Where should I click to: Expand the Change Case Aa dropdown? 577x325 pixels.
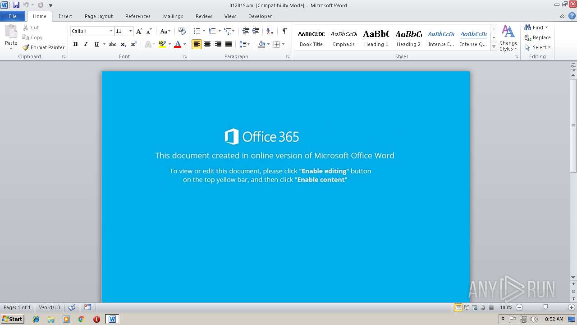point(165,31)
